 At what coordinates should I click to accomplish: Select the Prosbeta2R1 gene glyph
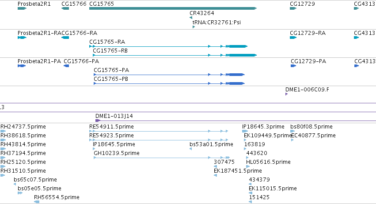[22, 8]
